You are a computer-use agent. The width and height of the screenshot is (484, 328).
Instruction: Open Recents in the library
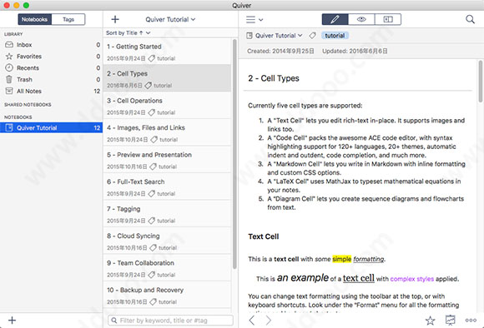click(51, 67)
